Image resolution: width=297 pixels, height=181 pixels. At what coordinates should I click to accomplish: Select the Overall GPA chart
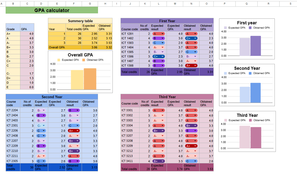80,72
